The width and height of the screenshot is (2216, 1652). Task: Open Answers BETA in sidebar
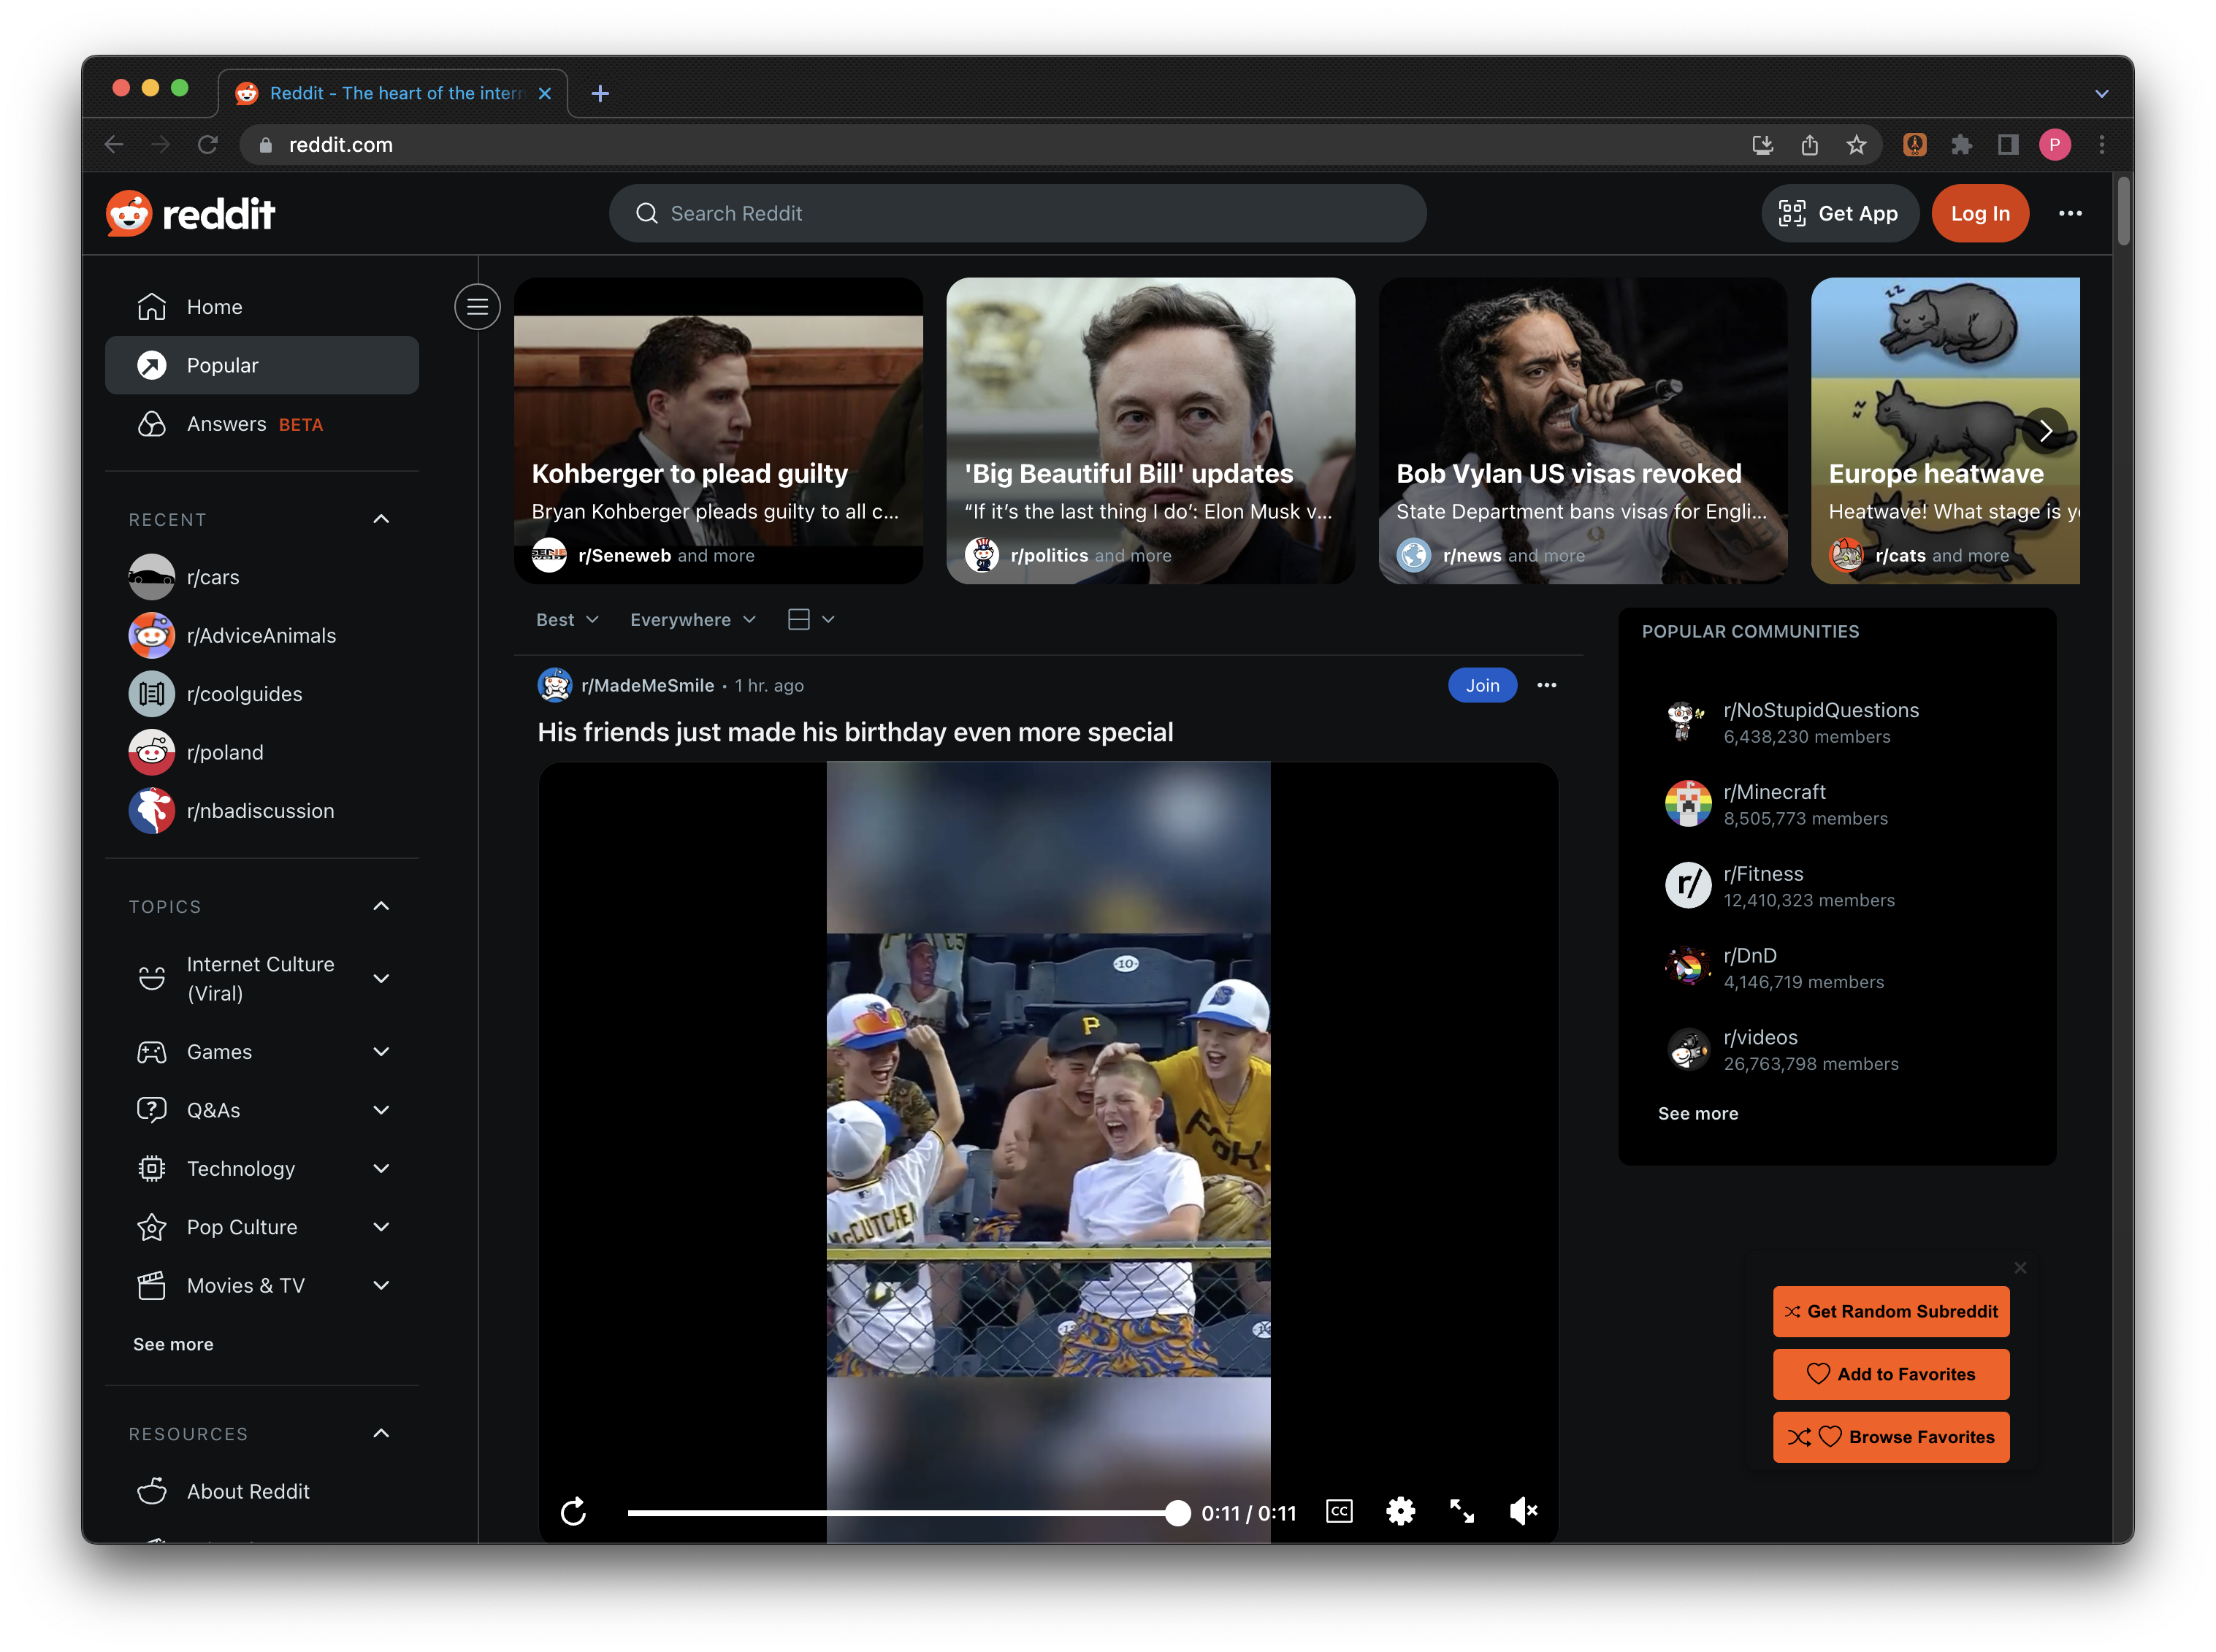pos(262,424)
